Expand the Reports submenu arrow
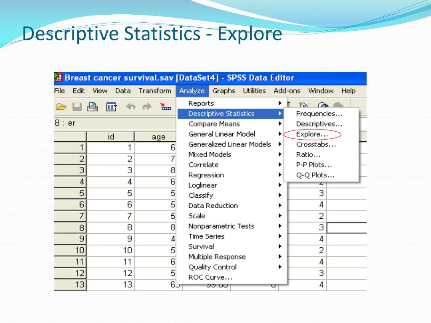Image resolution: width=431 pixels, height=323 pixels. coord(280,103)
